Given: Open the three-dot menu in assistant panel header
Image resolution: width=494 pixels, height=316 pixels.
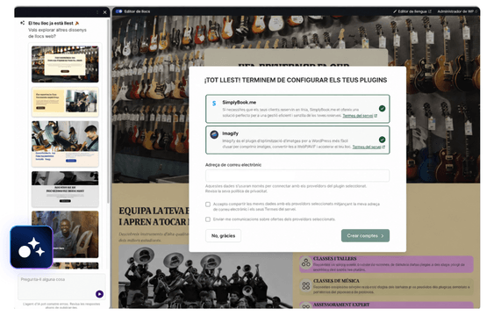Looking at the screenshot, I should pyautogui.click(x=97, y=12).
